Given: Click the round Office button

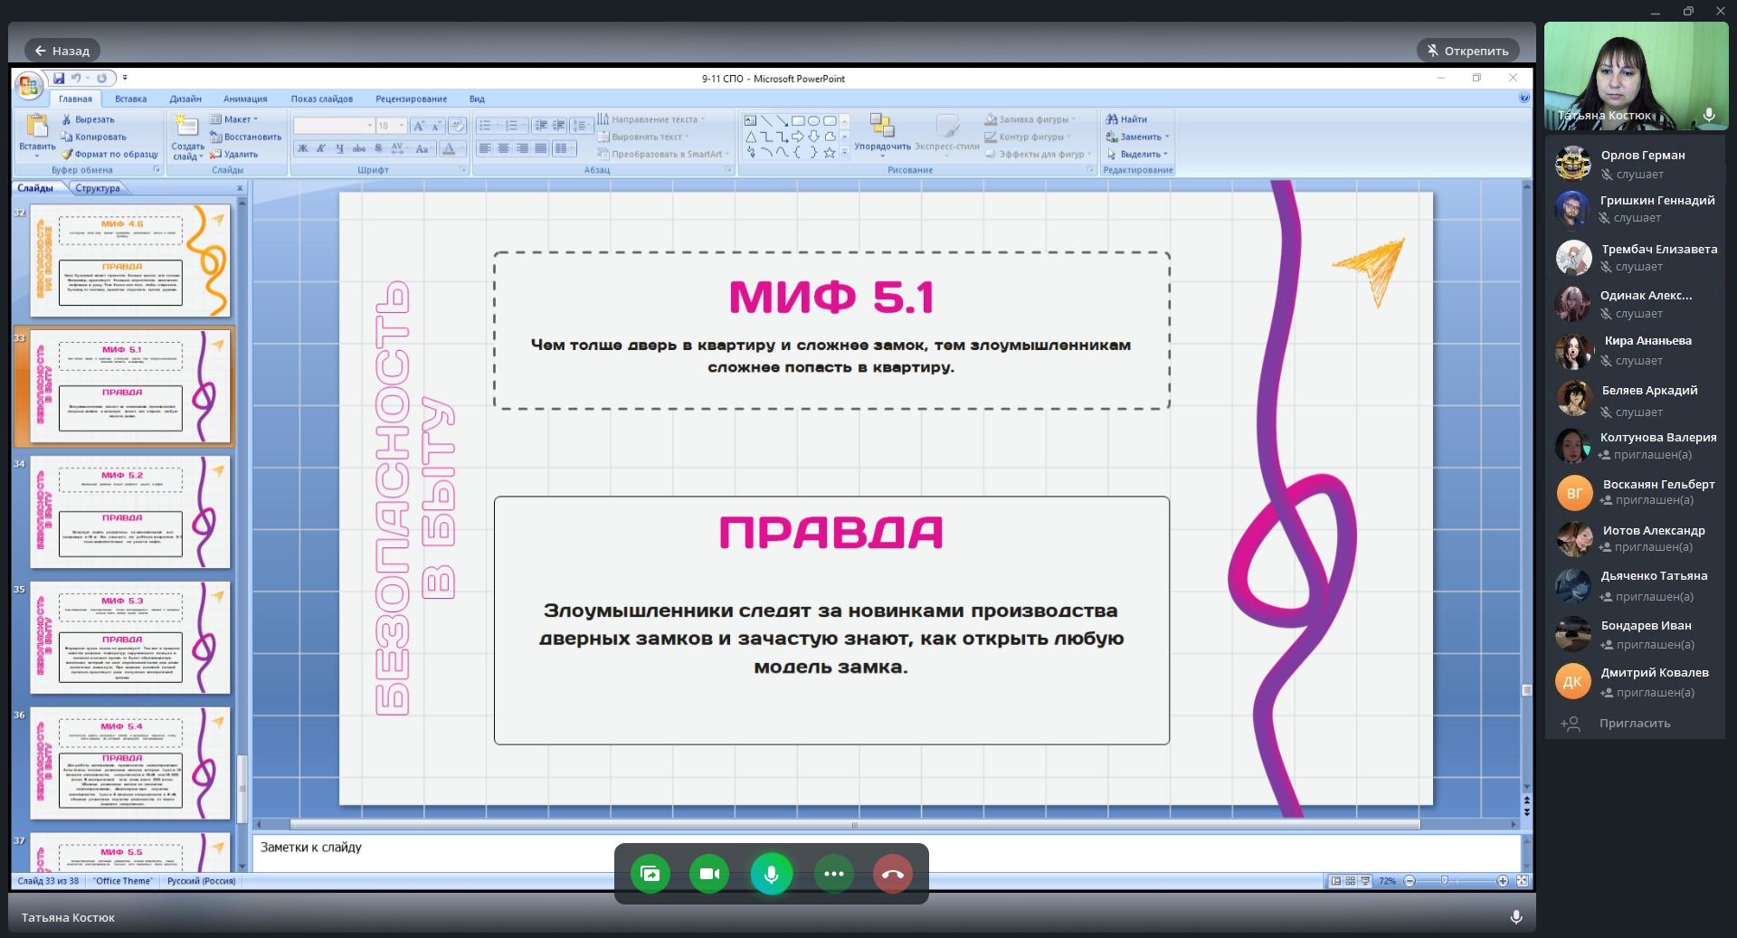Looking at the screenshot, I should pos(29,86).
